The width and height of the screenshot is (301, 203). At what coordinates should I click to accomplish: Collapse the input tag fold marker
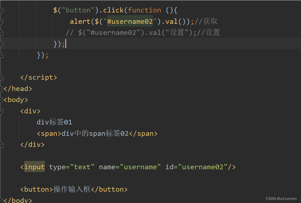pyautogui.click(x=2, y=167)
